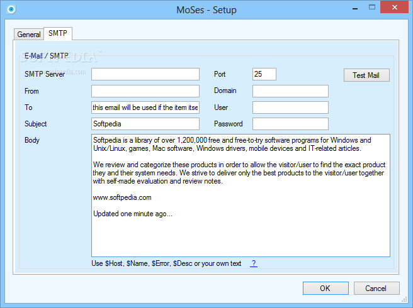Focus the Password input field
Image resolution: width=413 pixels, height=308 pixels.
290,124
